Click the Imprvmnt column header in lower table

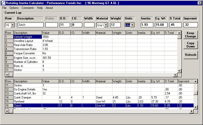point(185,81)
